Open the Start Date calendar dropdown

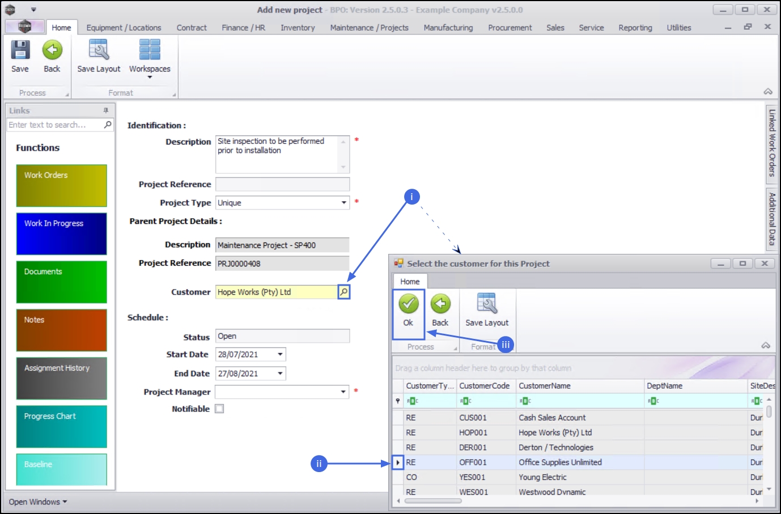pyautogui.click(x=280, y=355)
